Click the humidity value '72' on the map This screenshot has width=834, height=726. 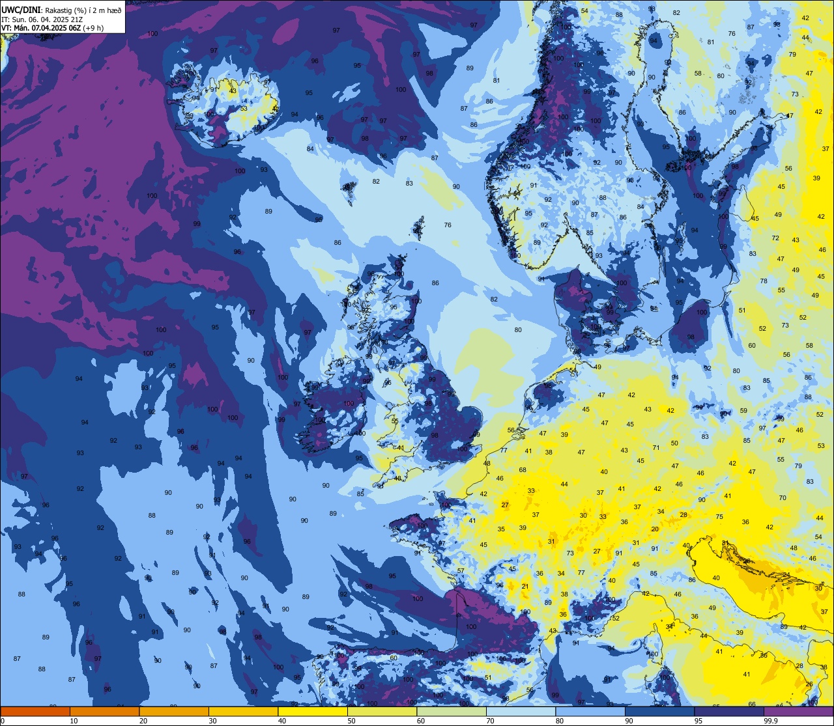click(x=775, y=238)
